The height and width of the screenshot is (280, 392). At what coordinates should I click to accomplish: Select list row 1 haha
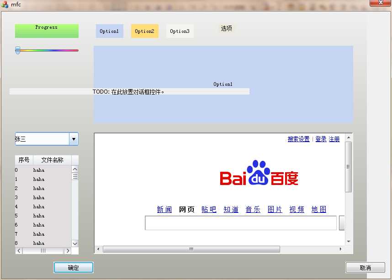[43, 179]
